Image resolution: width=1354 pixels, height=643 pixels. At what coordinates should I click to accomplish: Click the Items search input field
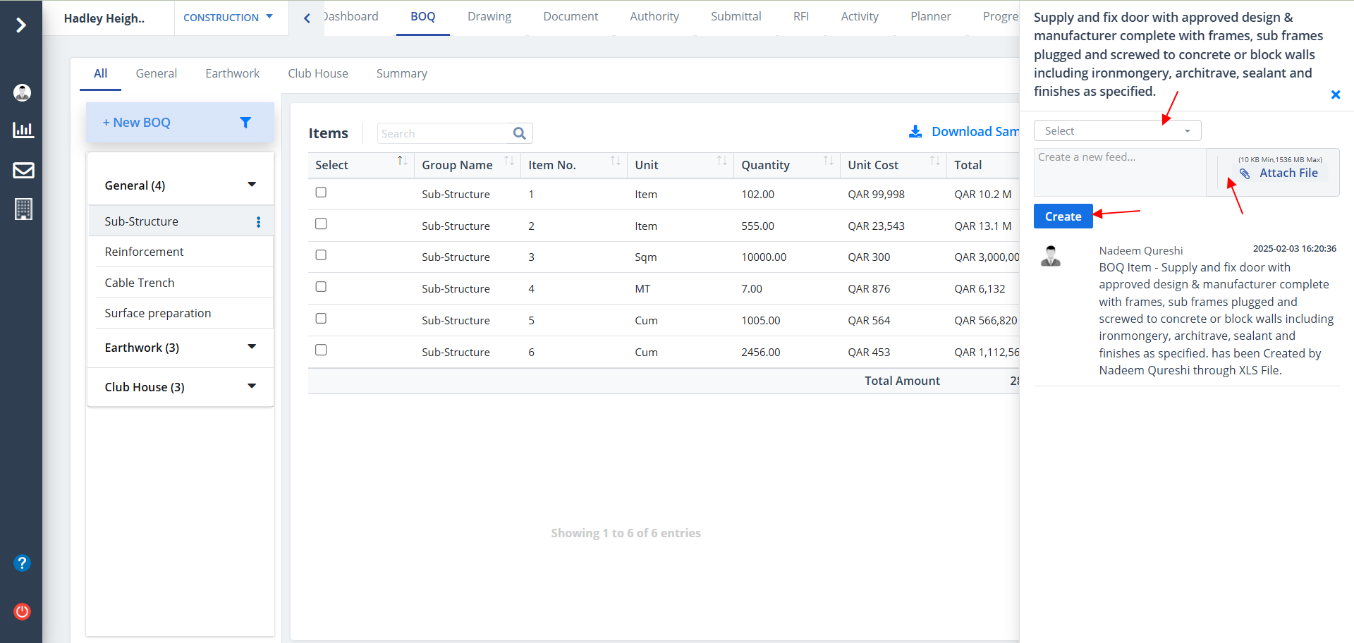(444, 133)
